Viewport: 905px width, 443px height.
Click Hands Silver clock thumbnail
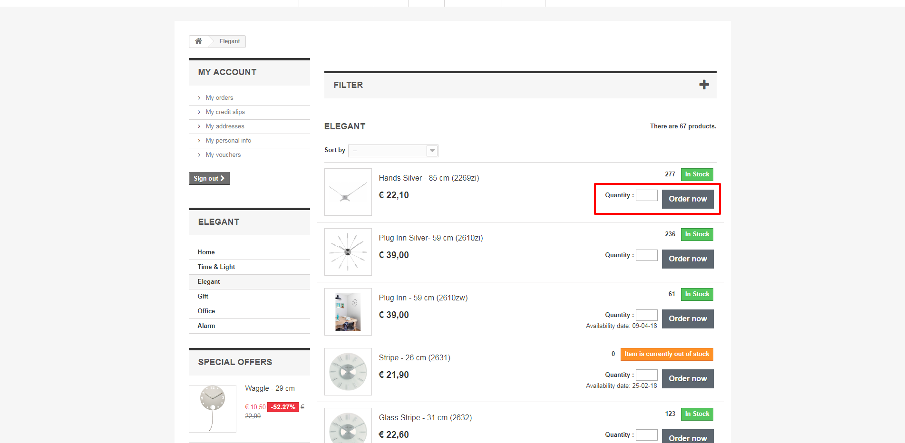click(348, 192)
